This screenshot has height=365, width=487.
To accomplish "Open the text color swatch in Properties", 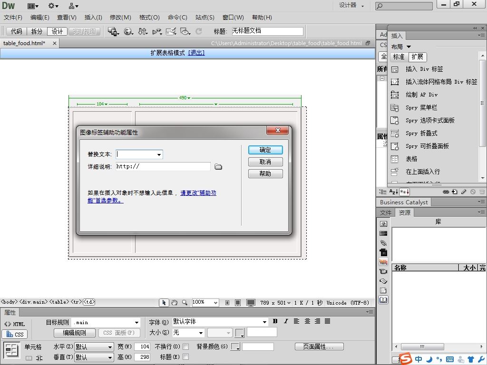I will (240, 333).
